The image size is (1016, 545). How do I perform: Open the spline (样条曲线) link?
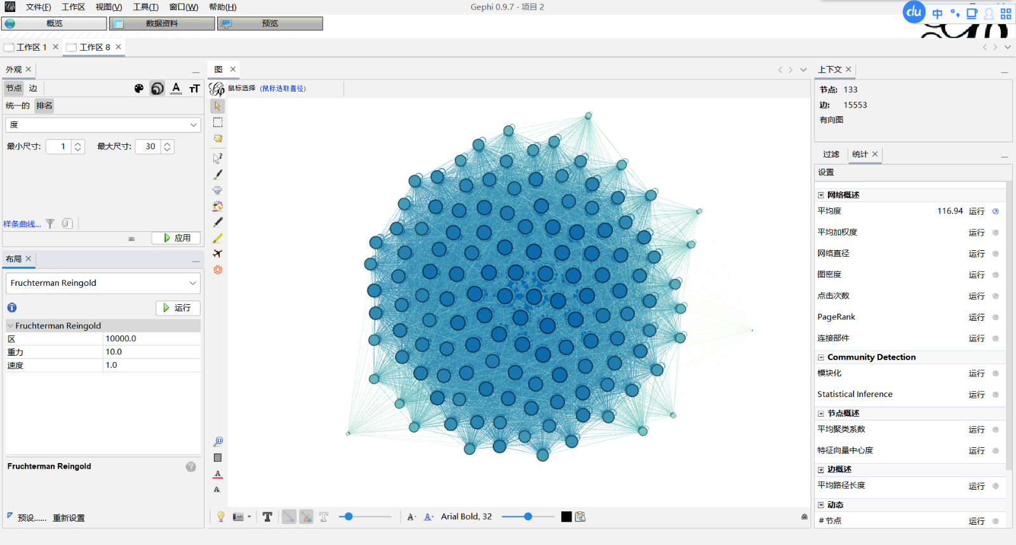click(x=22, y=224)
